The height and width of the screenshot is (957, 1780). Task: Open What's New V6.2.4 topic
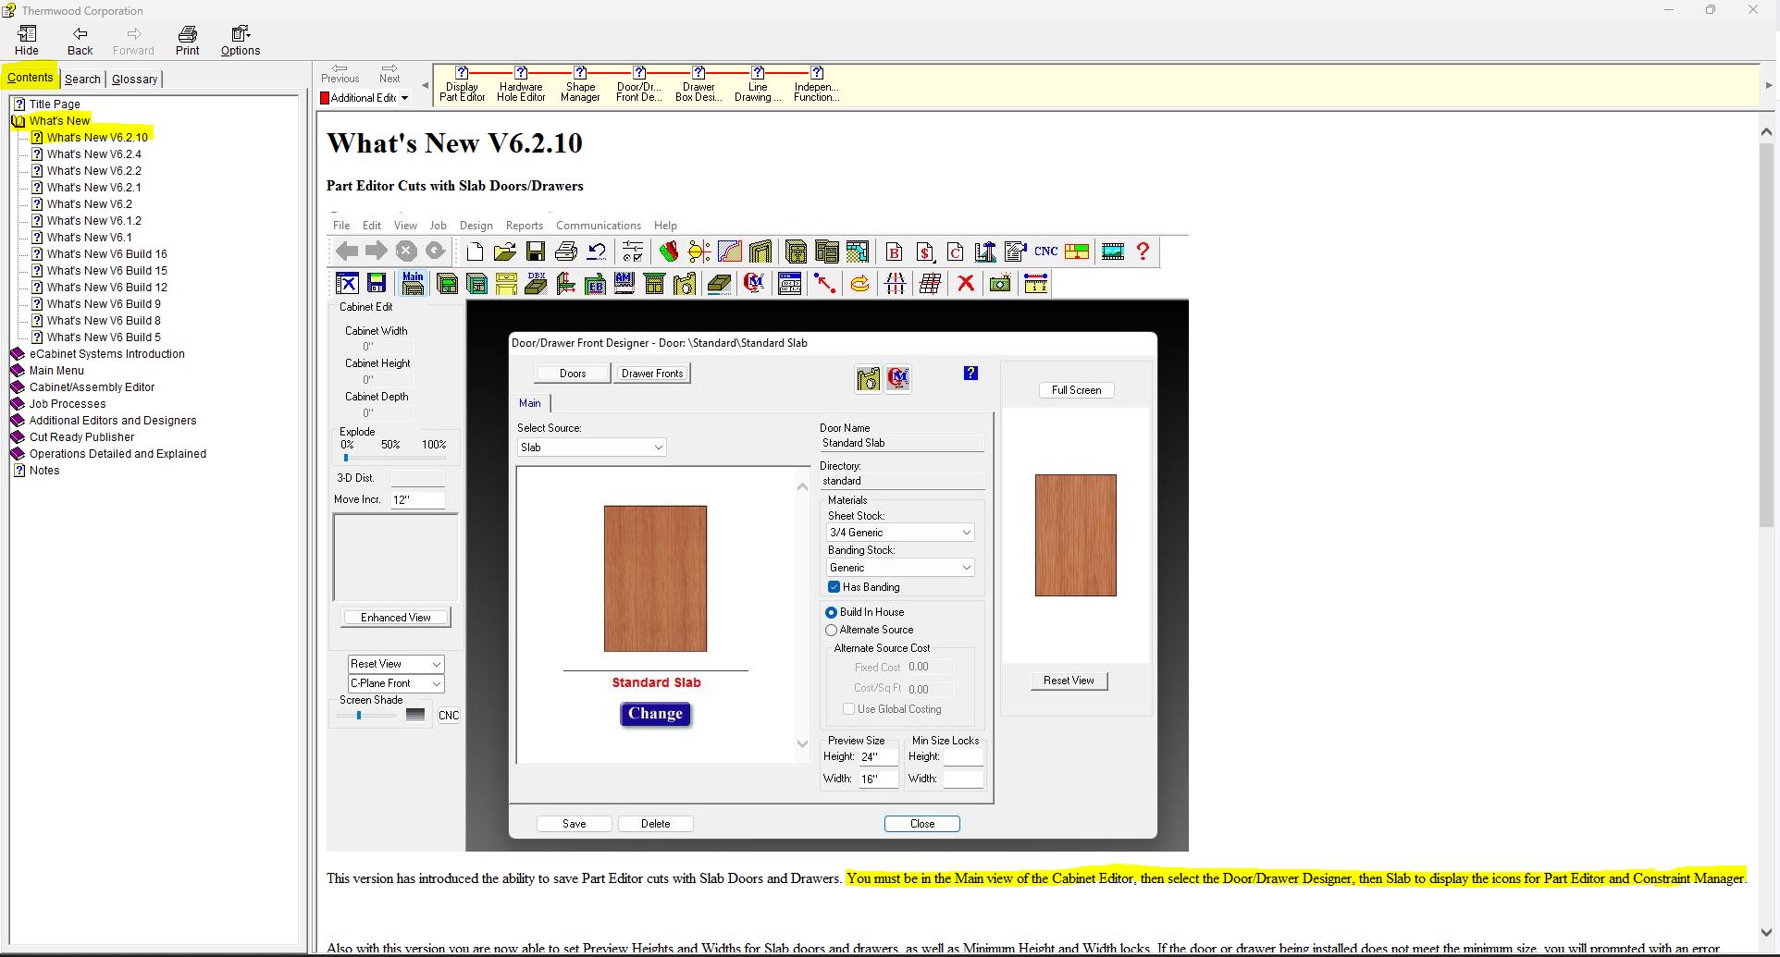tap(94, 154)
